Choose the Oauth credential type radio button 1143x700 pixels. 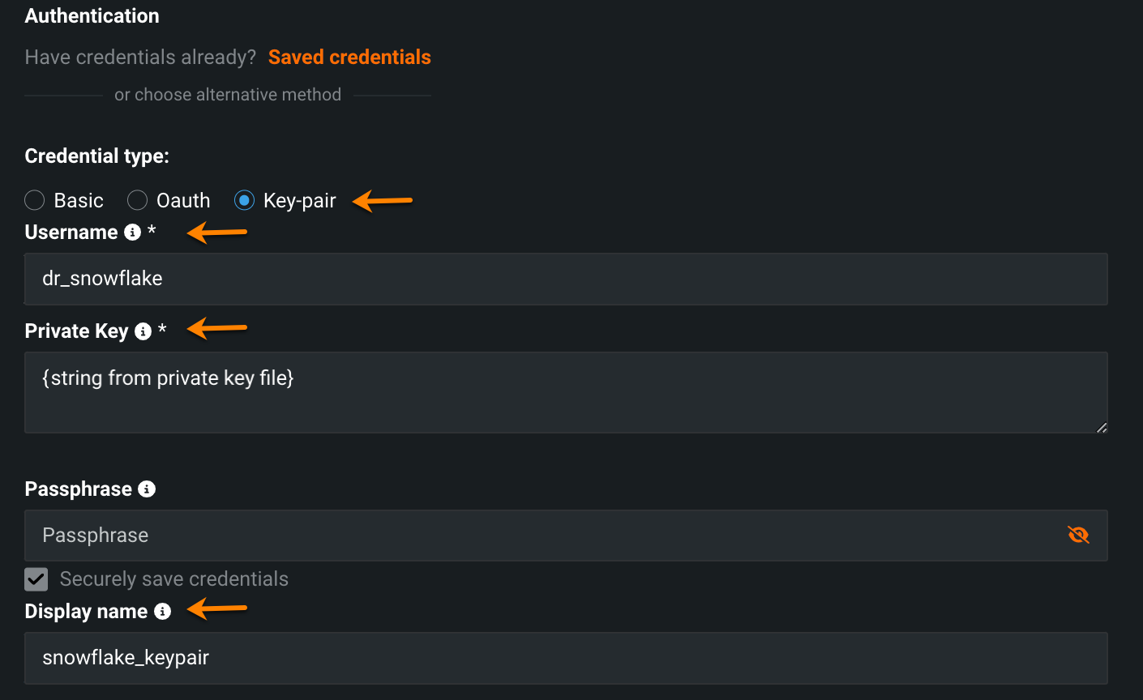click(138, 200)
